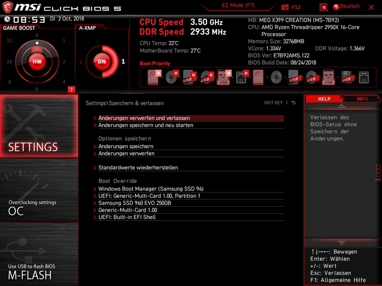Screen dimensions: 382x286
Task: Open the red question mark help under Game Boost
Action: point(71,90)
